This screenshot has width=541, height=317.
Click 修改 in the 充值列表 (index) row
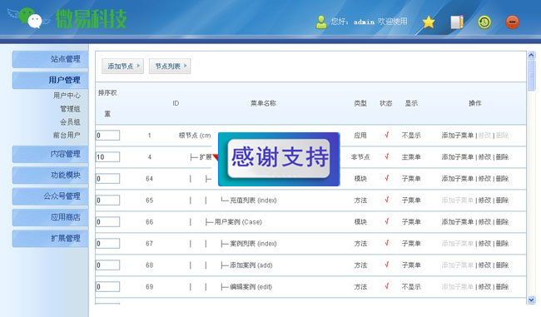[x=484, y=200]
